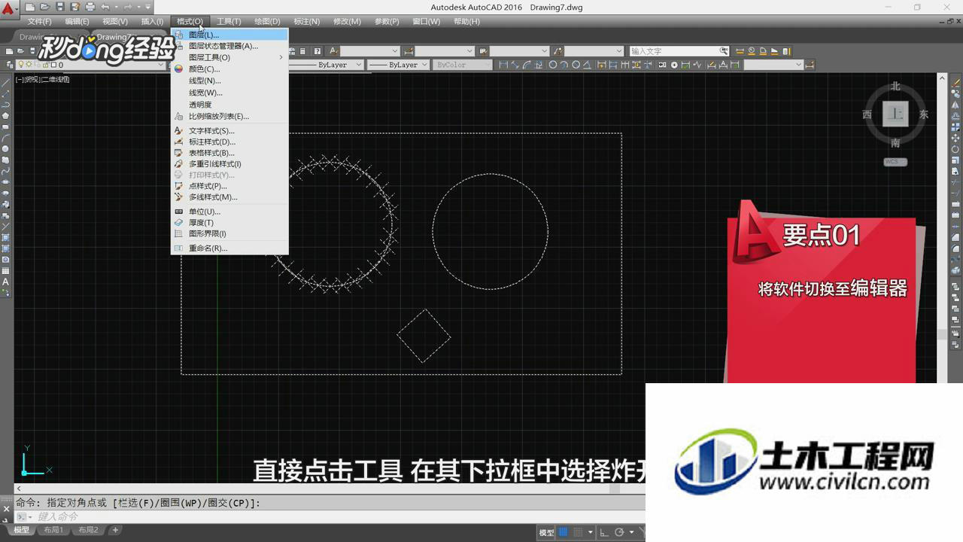The height and width of the screenshot is (542, 963).
Task: Open the AutoCAD application menu logo
Action: (8, 9)
